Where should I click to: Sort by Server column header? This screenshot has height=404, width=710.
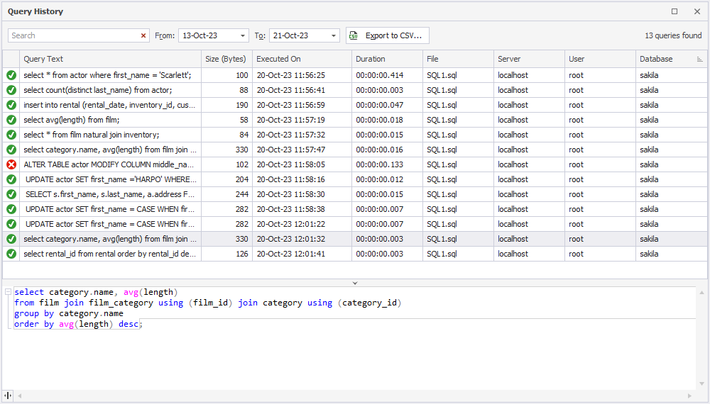tap(530, 60)
